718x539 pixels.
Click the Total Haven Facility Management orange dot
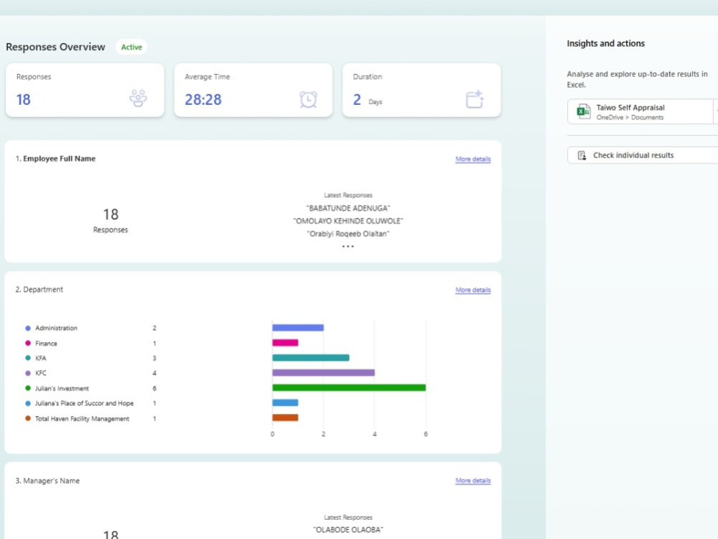click(x=28, y=418)
